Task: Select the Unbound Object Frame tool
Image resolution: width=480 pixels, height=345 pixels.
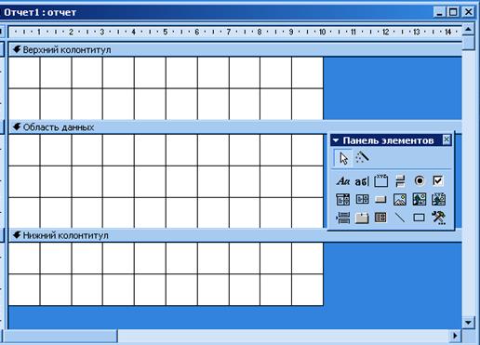Action: pos(420,199)
